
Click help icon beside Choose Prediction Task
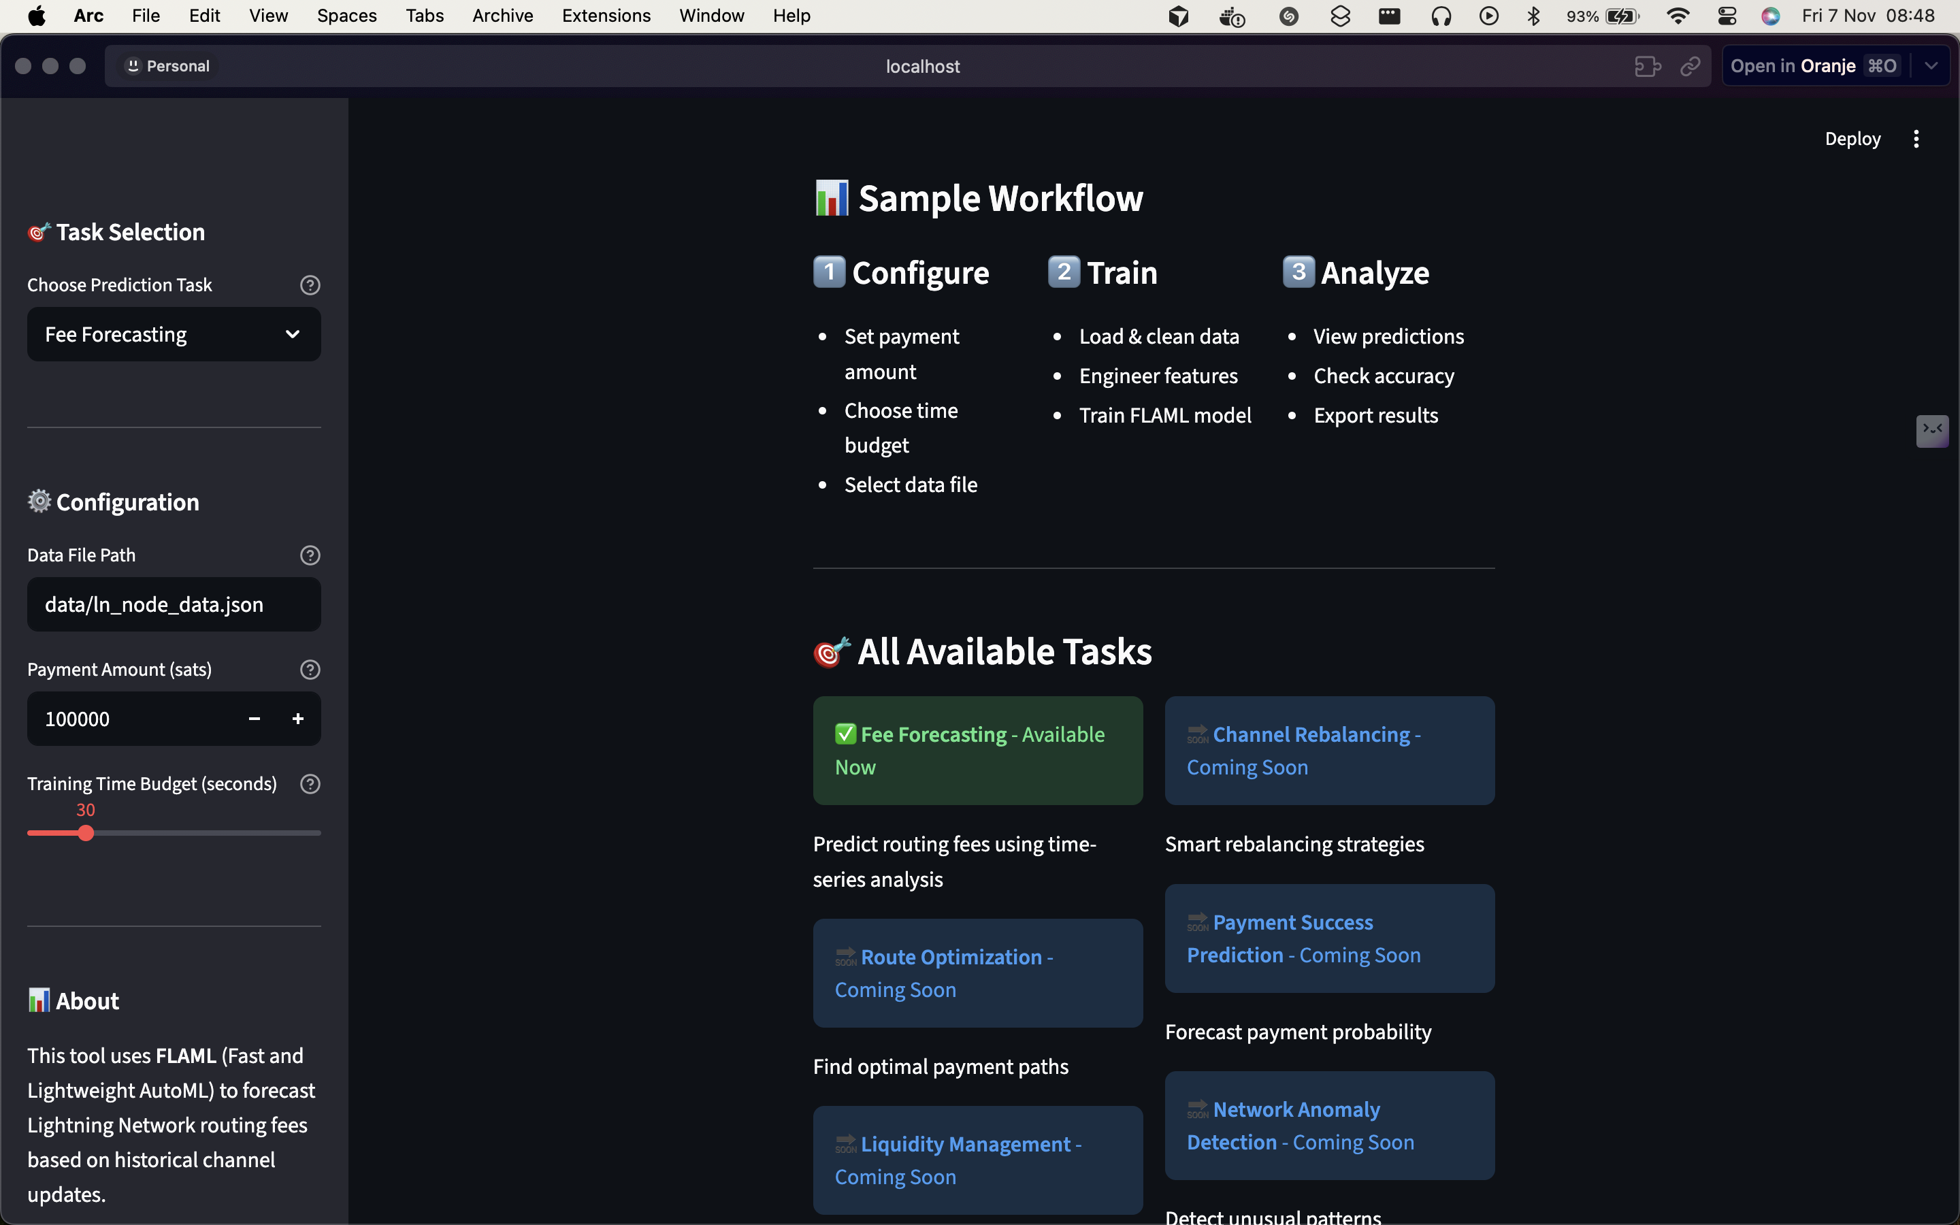click(310, 285)
